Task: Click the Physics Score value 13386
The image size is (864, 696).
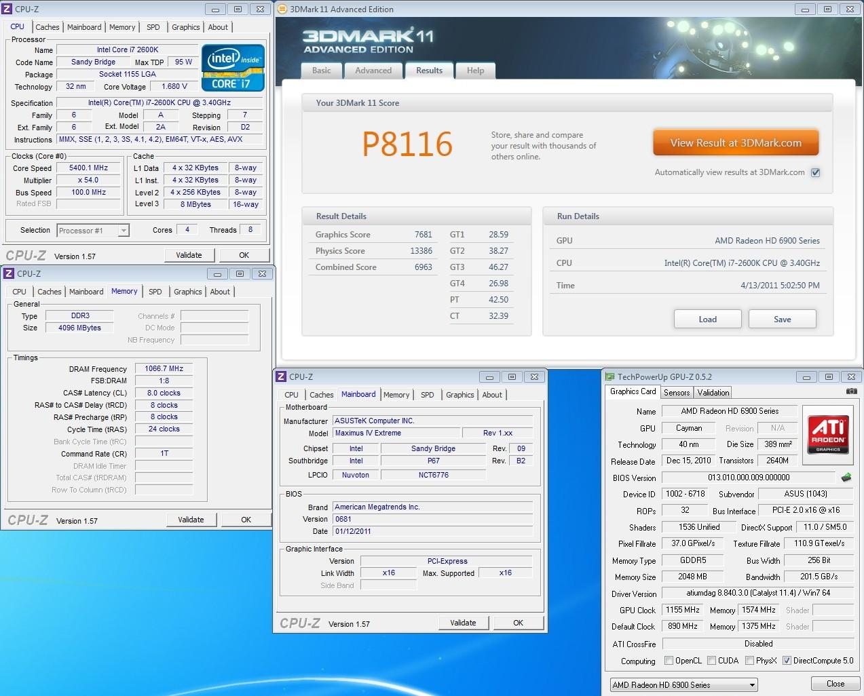Action: click(x=421, y=251)
